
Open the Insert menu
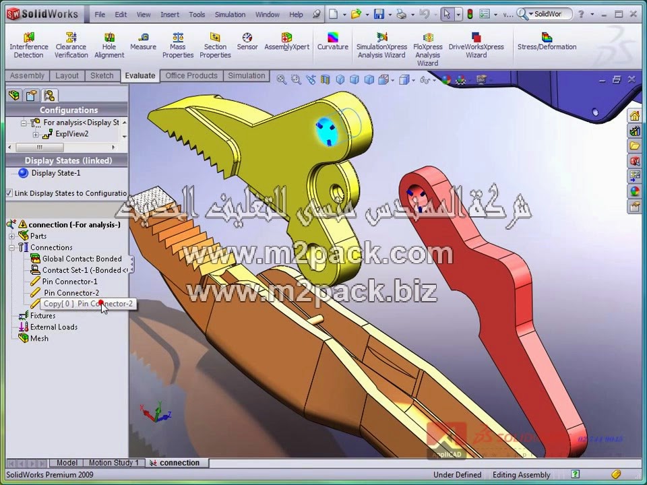170,14
